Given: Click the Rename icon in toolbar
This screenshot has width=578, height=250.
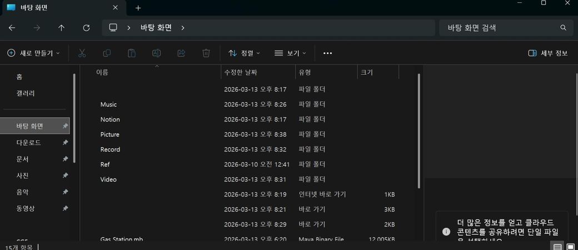Looking at the screenshot, I should (x=156, y=53).
